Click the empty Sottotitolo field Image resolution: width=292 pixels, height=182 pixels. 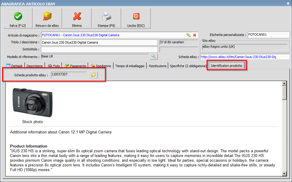click(x=99, y=49)
